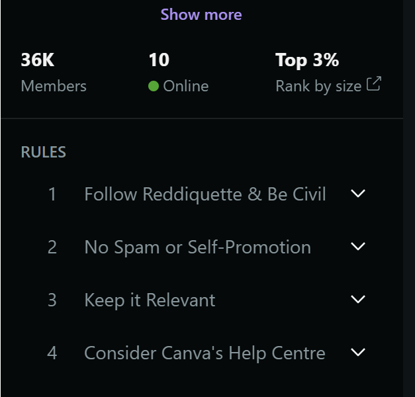Screen dimensions: 415x397
Task: Click the vertical scrollbar on the right edge
Action: 408,198
